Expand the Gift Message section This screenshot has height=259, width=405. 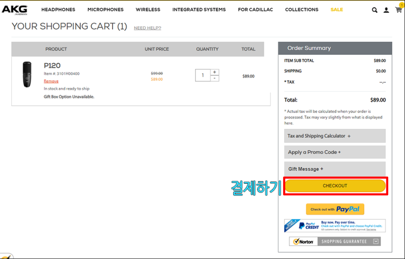tap(335, 169)
